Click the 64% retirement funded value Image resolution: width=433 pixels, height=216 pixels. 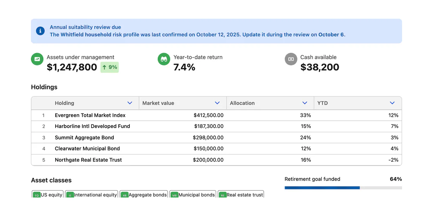coord(396,179)
